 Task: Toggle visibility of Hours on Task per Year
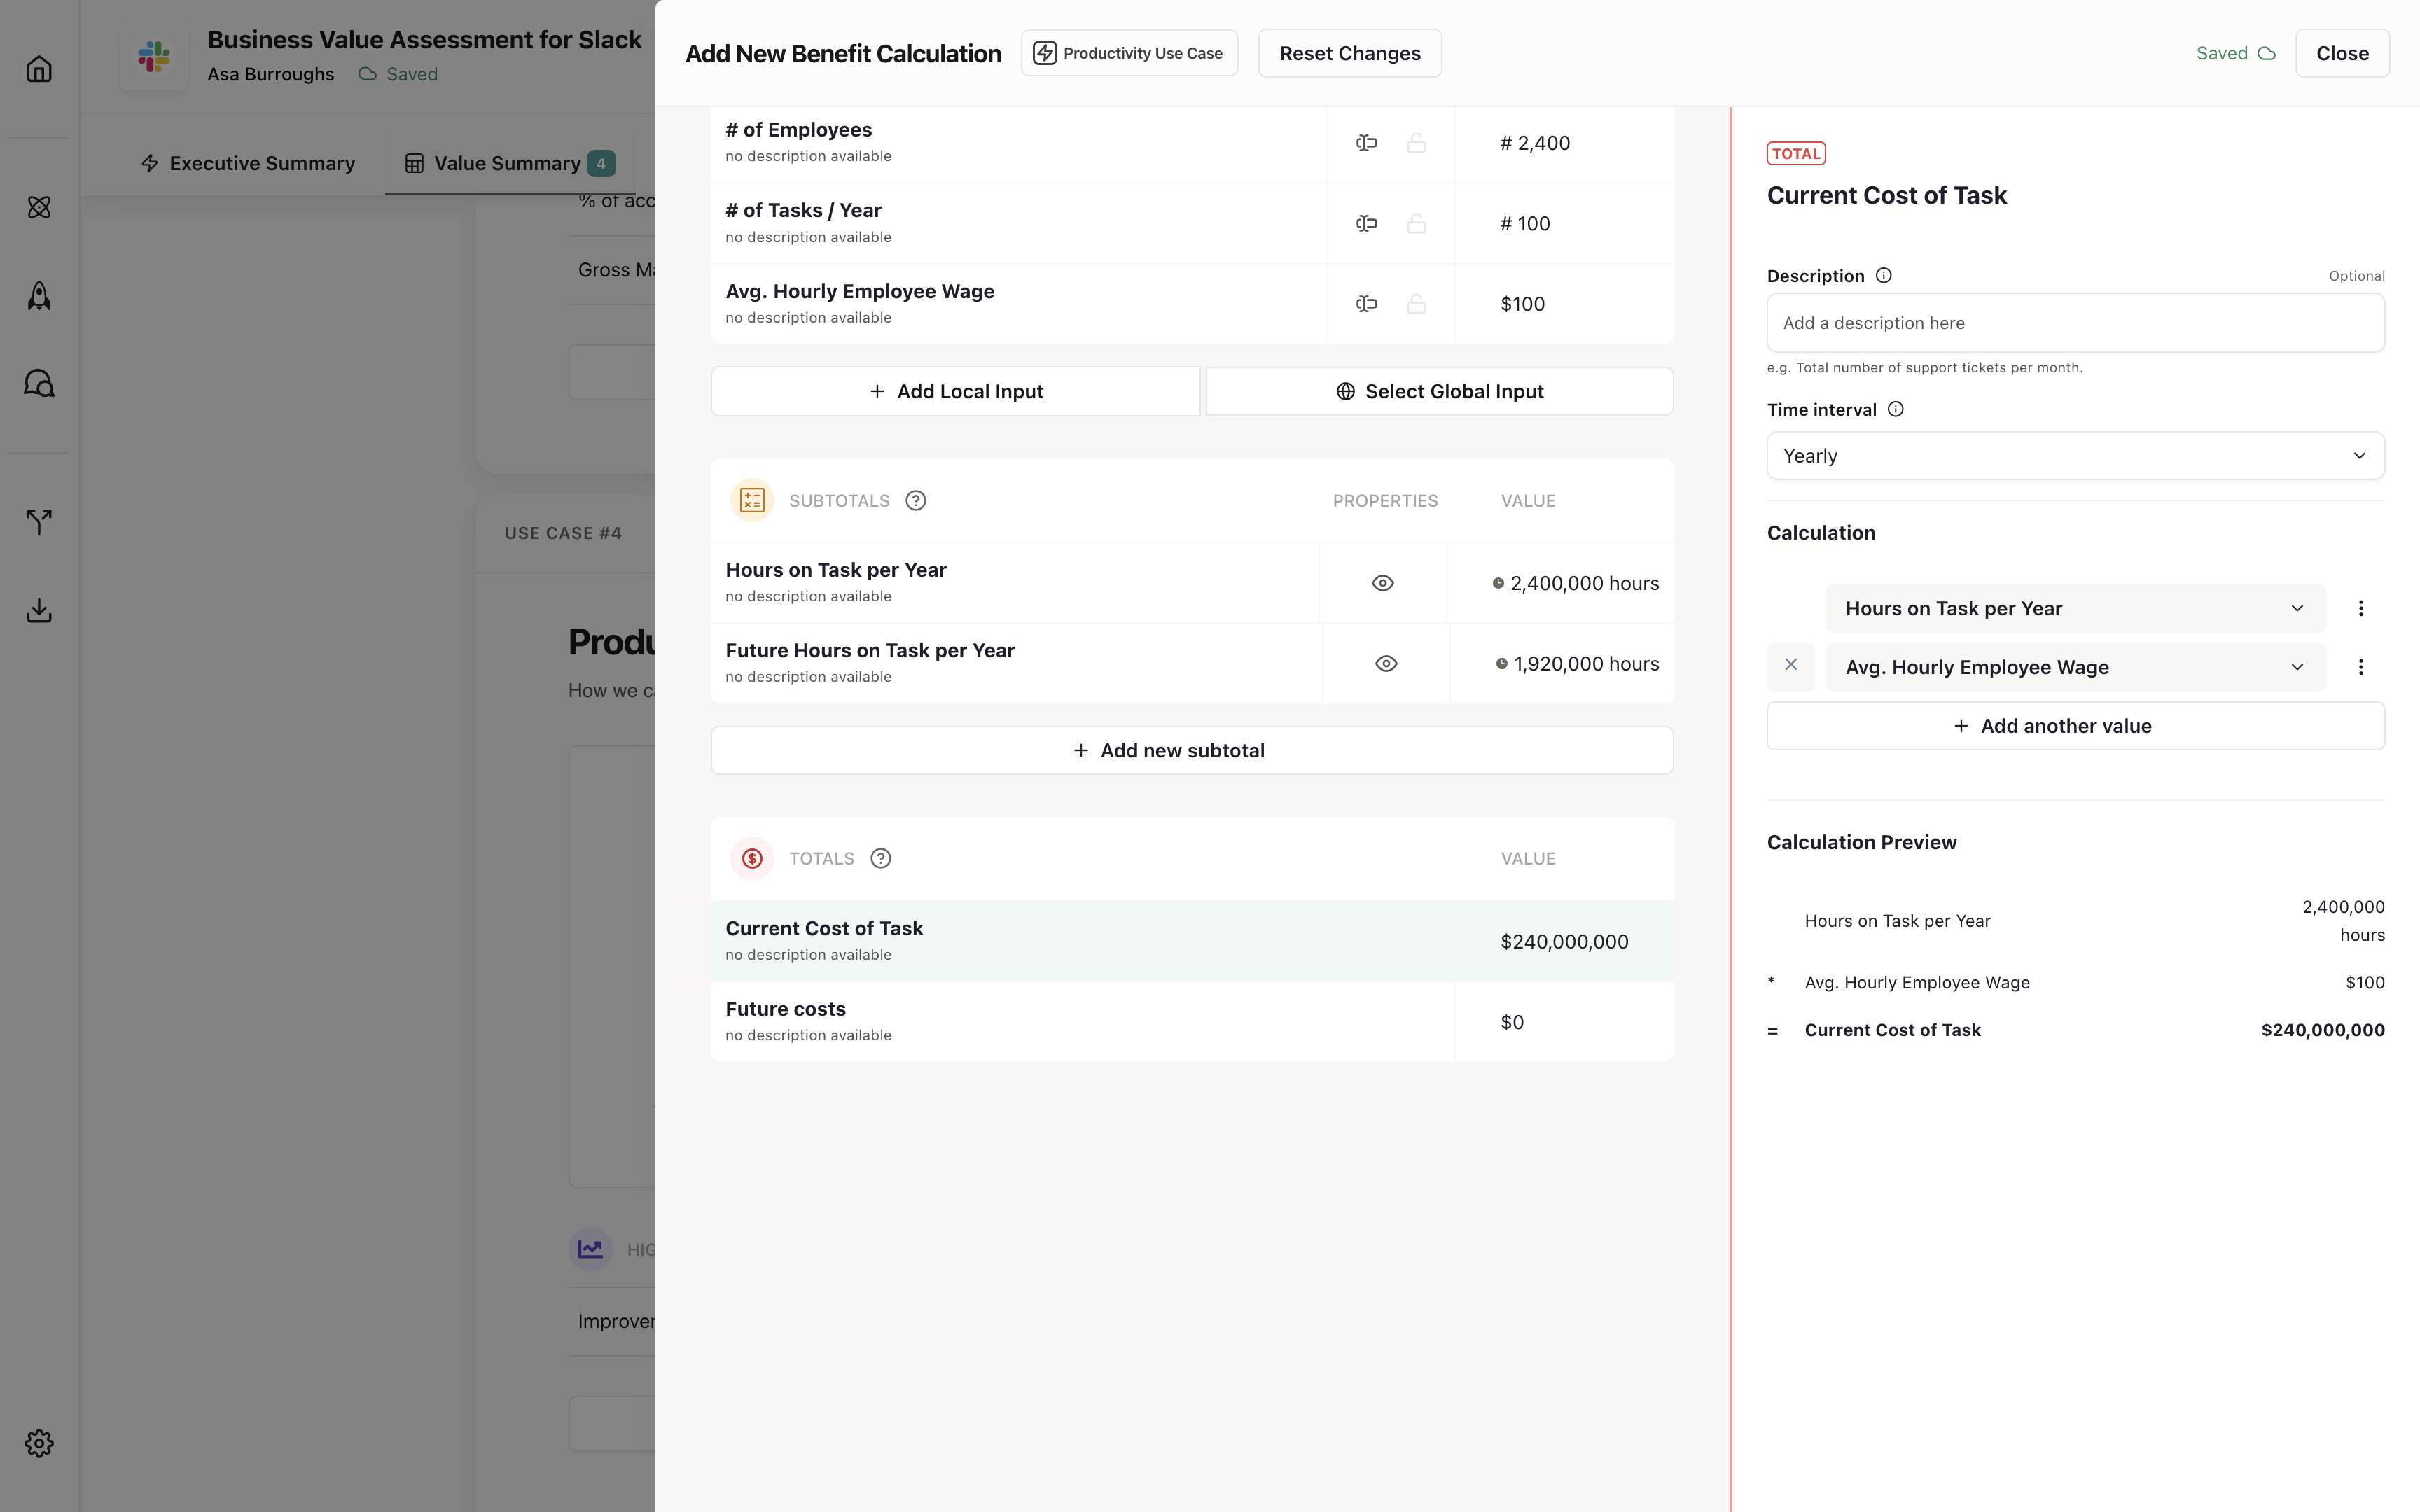pyautogui.click(x=1382, y=583)
